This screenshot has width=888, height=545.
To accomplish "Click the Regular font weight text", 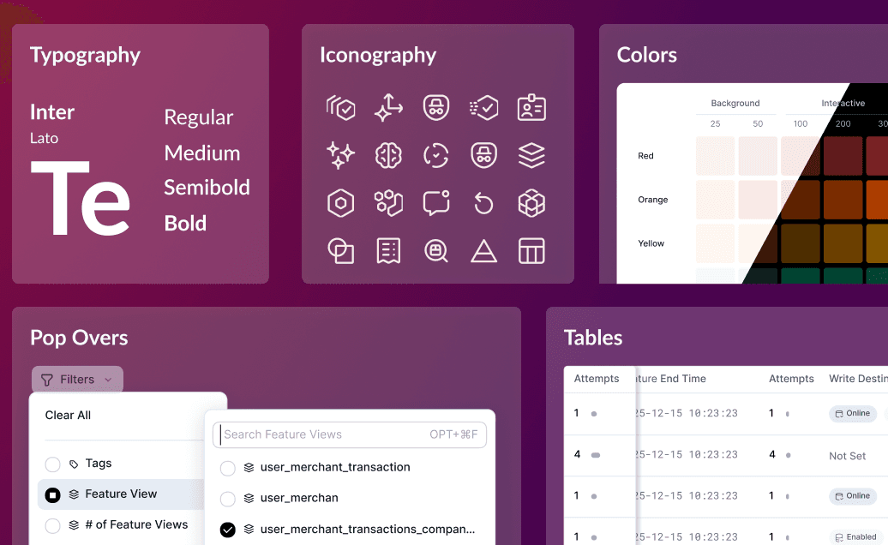I will point(198,117).
